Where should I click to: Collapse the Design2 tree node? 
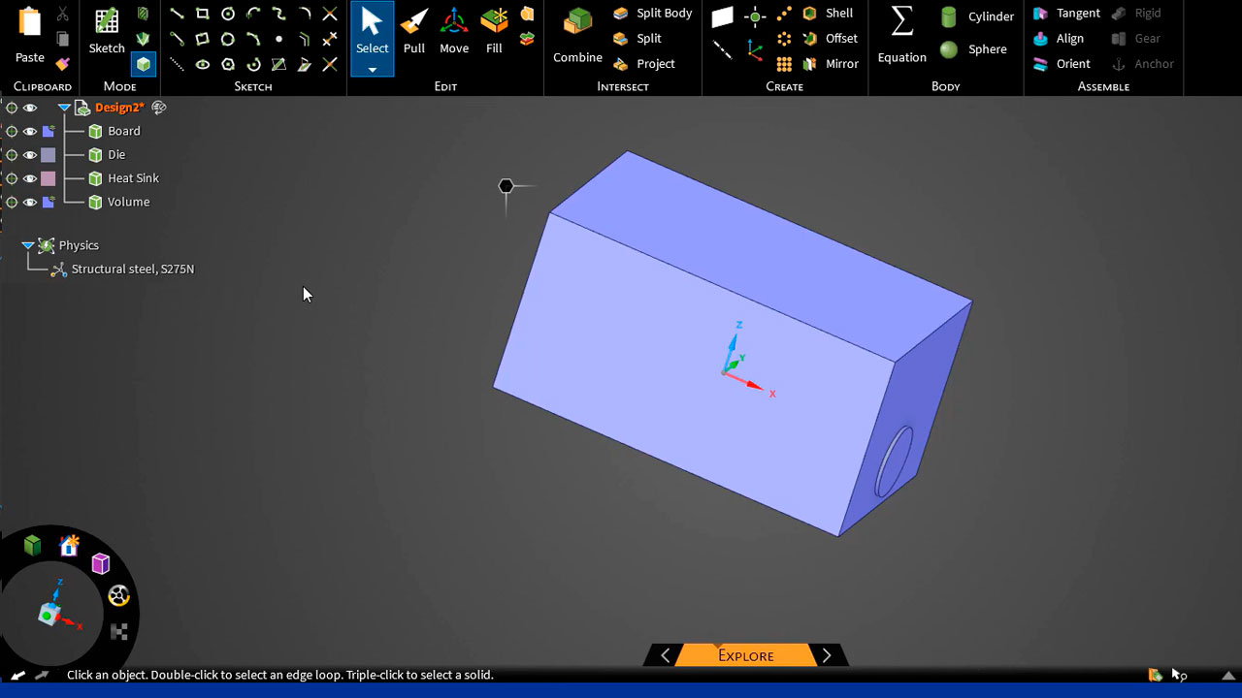point(64,108)
